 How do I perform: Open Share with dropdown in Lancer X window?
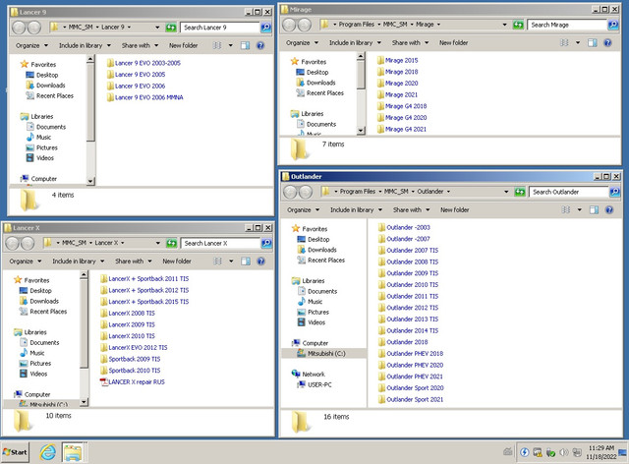134,261
